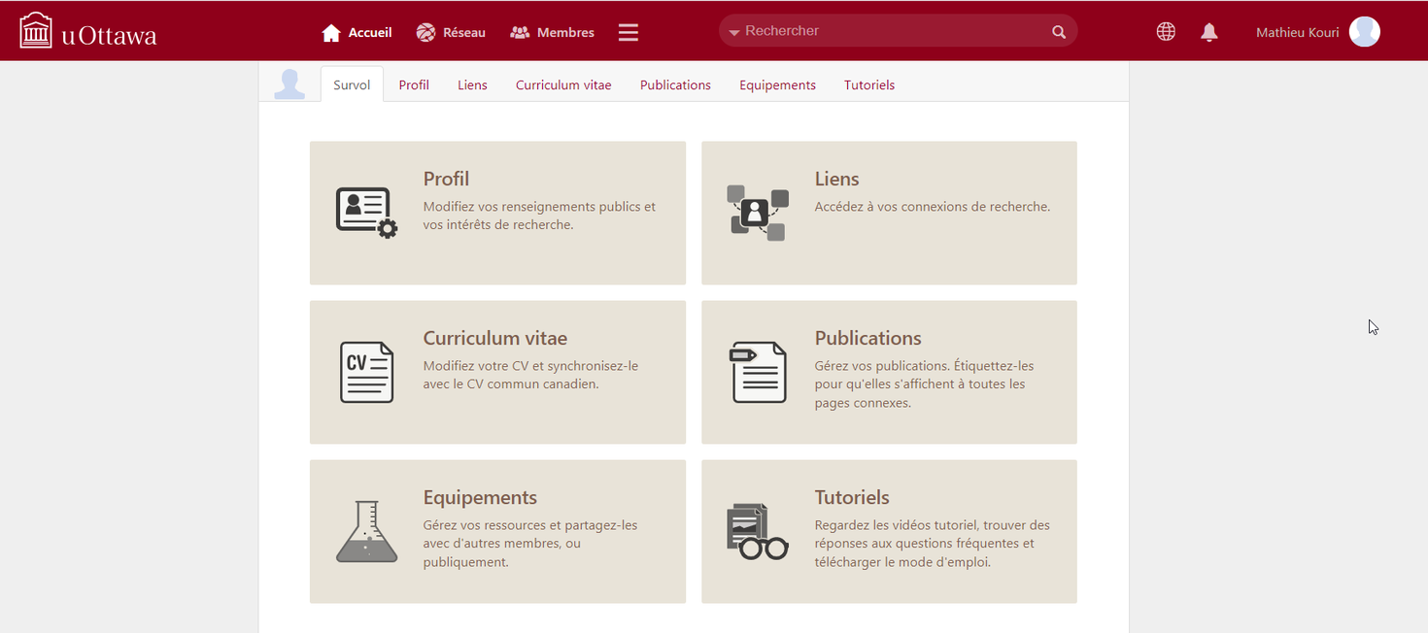Image resolution: width=1428 pixels, height=633 pixels.
Task: Click the uOttawa logo
Action: [x=88, y=31]
